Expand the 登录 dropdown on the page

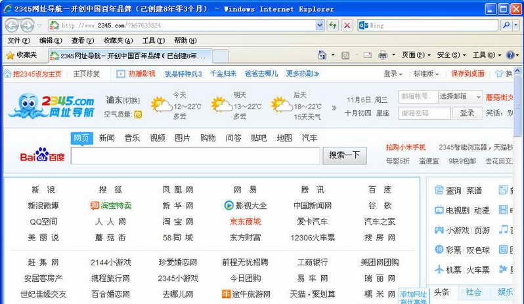[x=393, y=73]
